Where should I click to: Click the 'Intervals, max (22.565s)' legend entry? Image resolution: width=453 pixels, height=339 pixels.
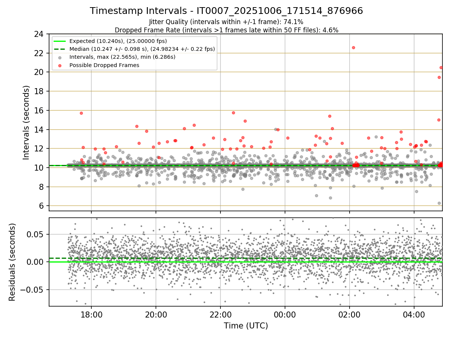pyautogui.click(x=122, y=57)
